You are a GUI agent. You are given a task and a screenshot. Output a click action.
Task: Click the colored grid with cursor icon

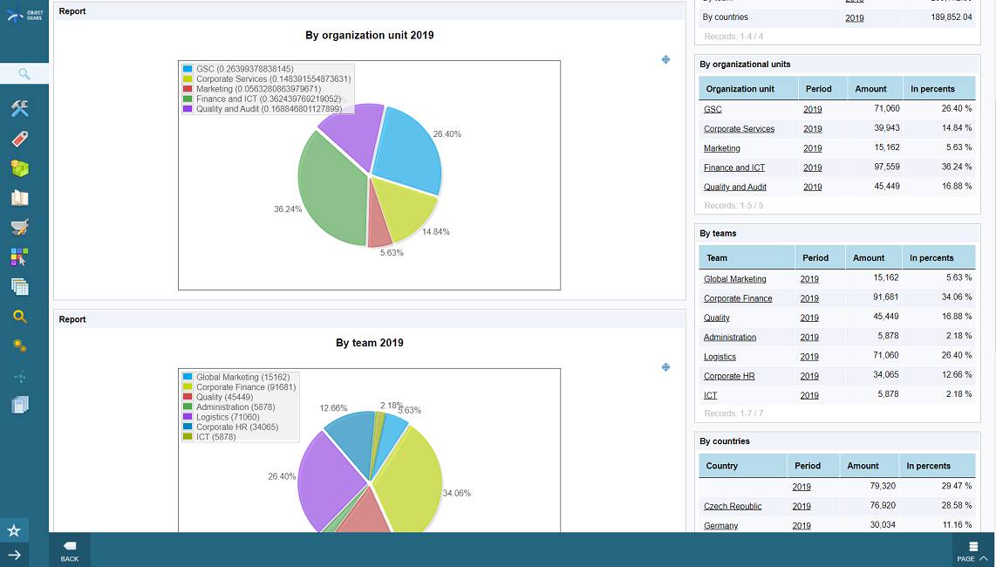(x=20, y=257)
